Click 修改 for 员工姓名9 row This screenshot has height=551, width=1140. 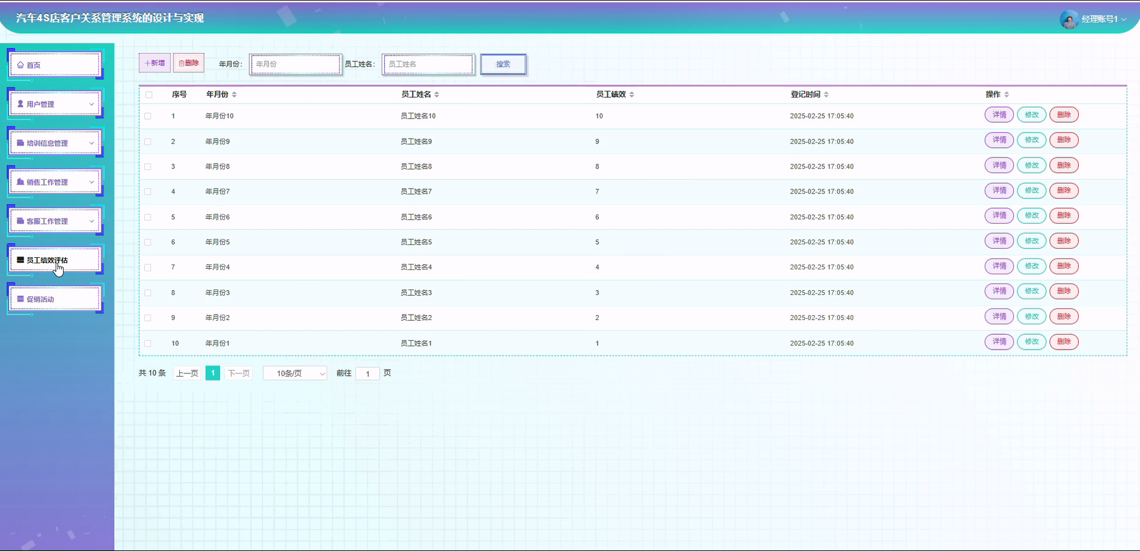[1032, 140]
